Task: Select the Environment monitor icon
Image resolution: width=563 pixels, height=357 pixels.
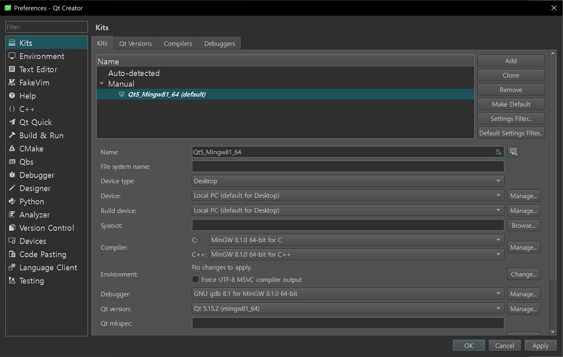Action: tap(12, 56)
